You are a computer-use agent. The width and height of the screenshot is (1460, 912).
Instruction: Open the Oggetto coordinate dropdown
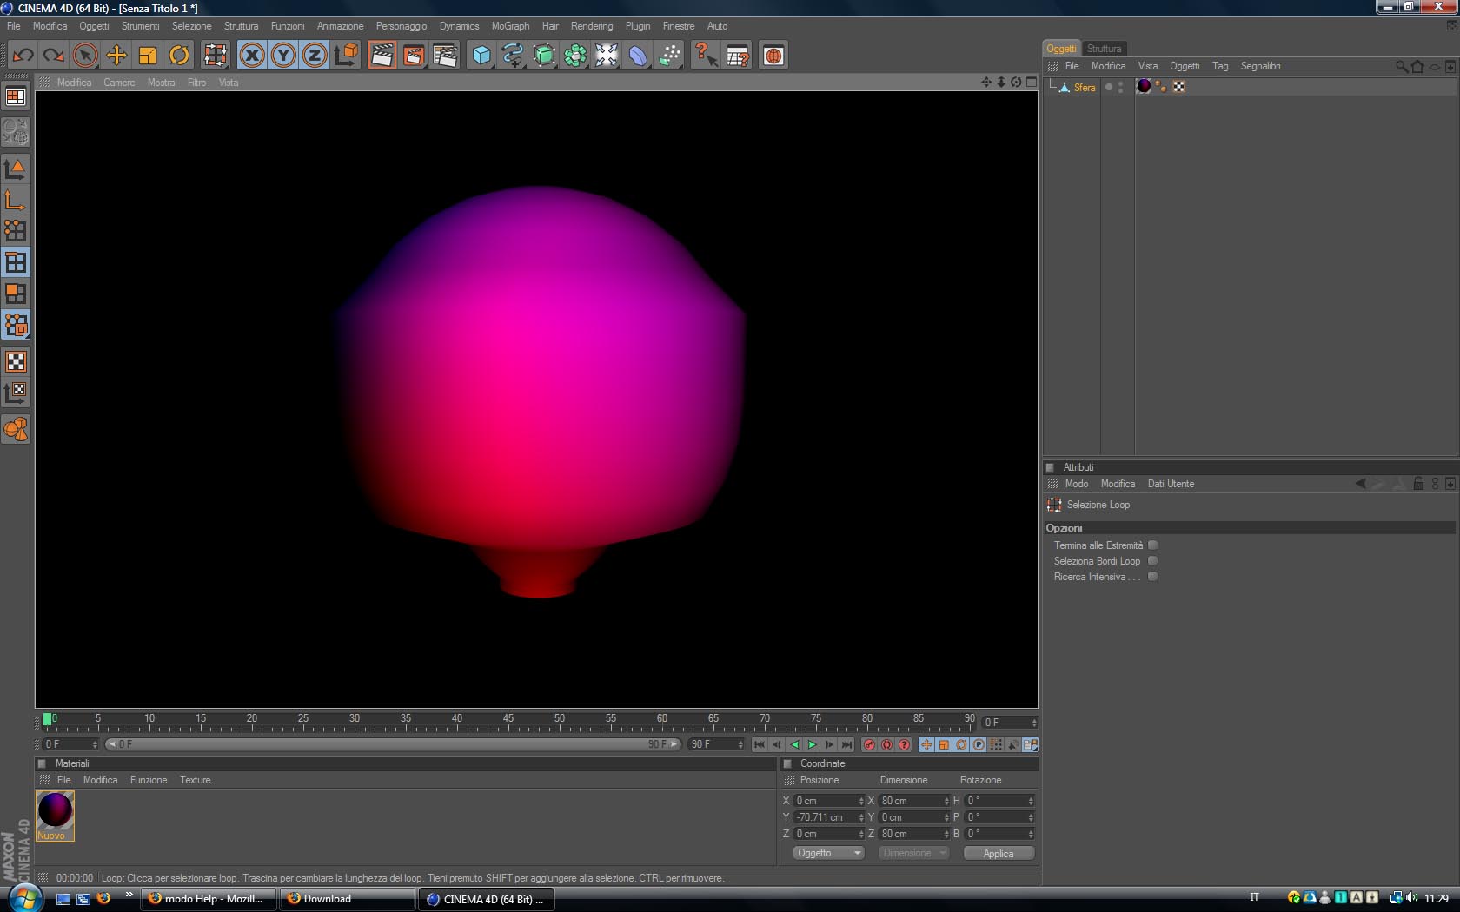pyautogui.click(x=828, y=853)
